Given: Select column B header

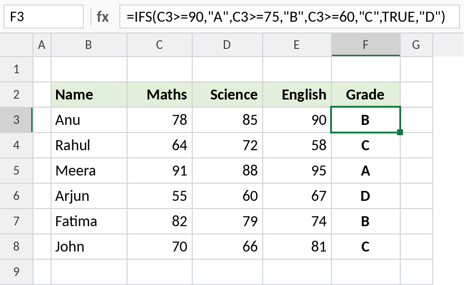Looking at the screenshot, I should pyautogui.click(x=89, y=45).
